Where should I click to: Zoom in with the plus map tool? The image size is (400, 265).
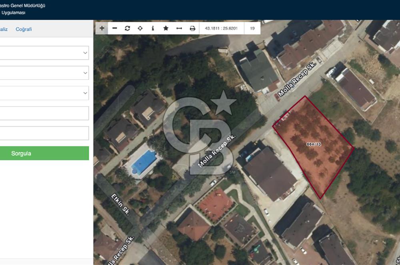[x=102, y=28]
